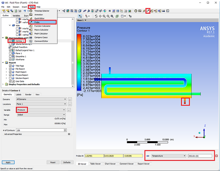Click the Animation filmstrip toolbar icon

tap(140, 11)
